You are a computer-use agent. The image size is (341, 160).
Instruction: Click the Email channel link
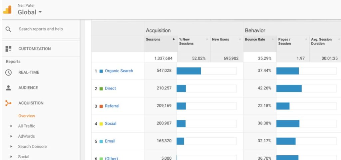coord(110,141)
